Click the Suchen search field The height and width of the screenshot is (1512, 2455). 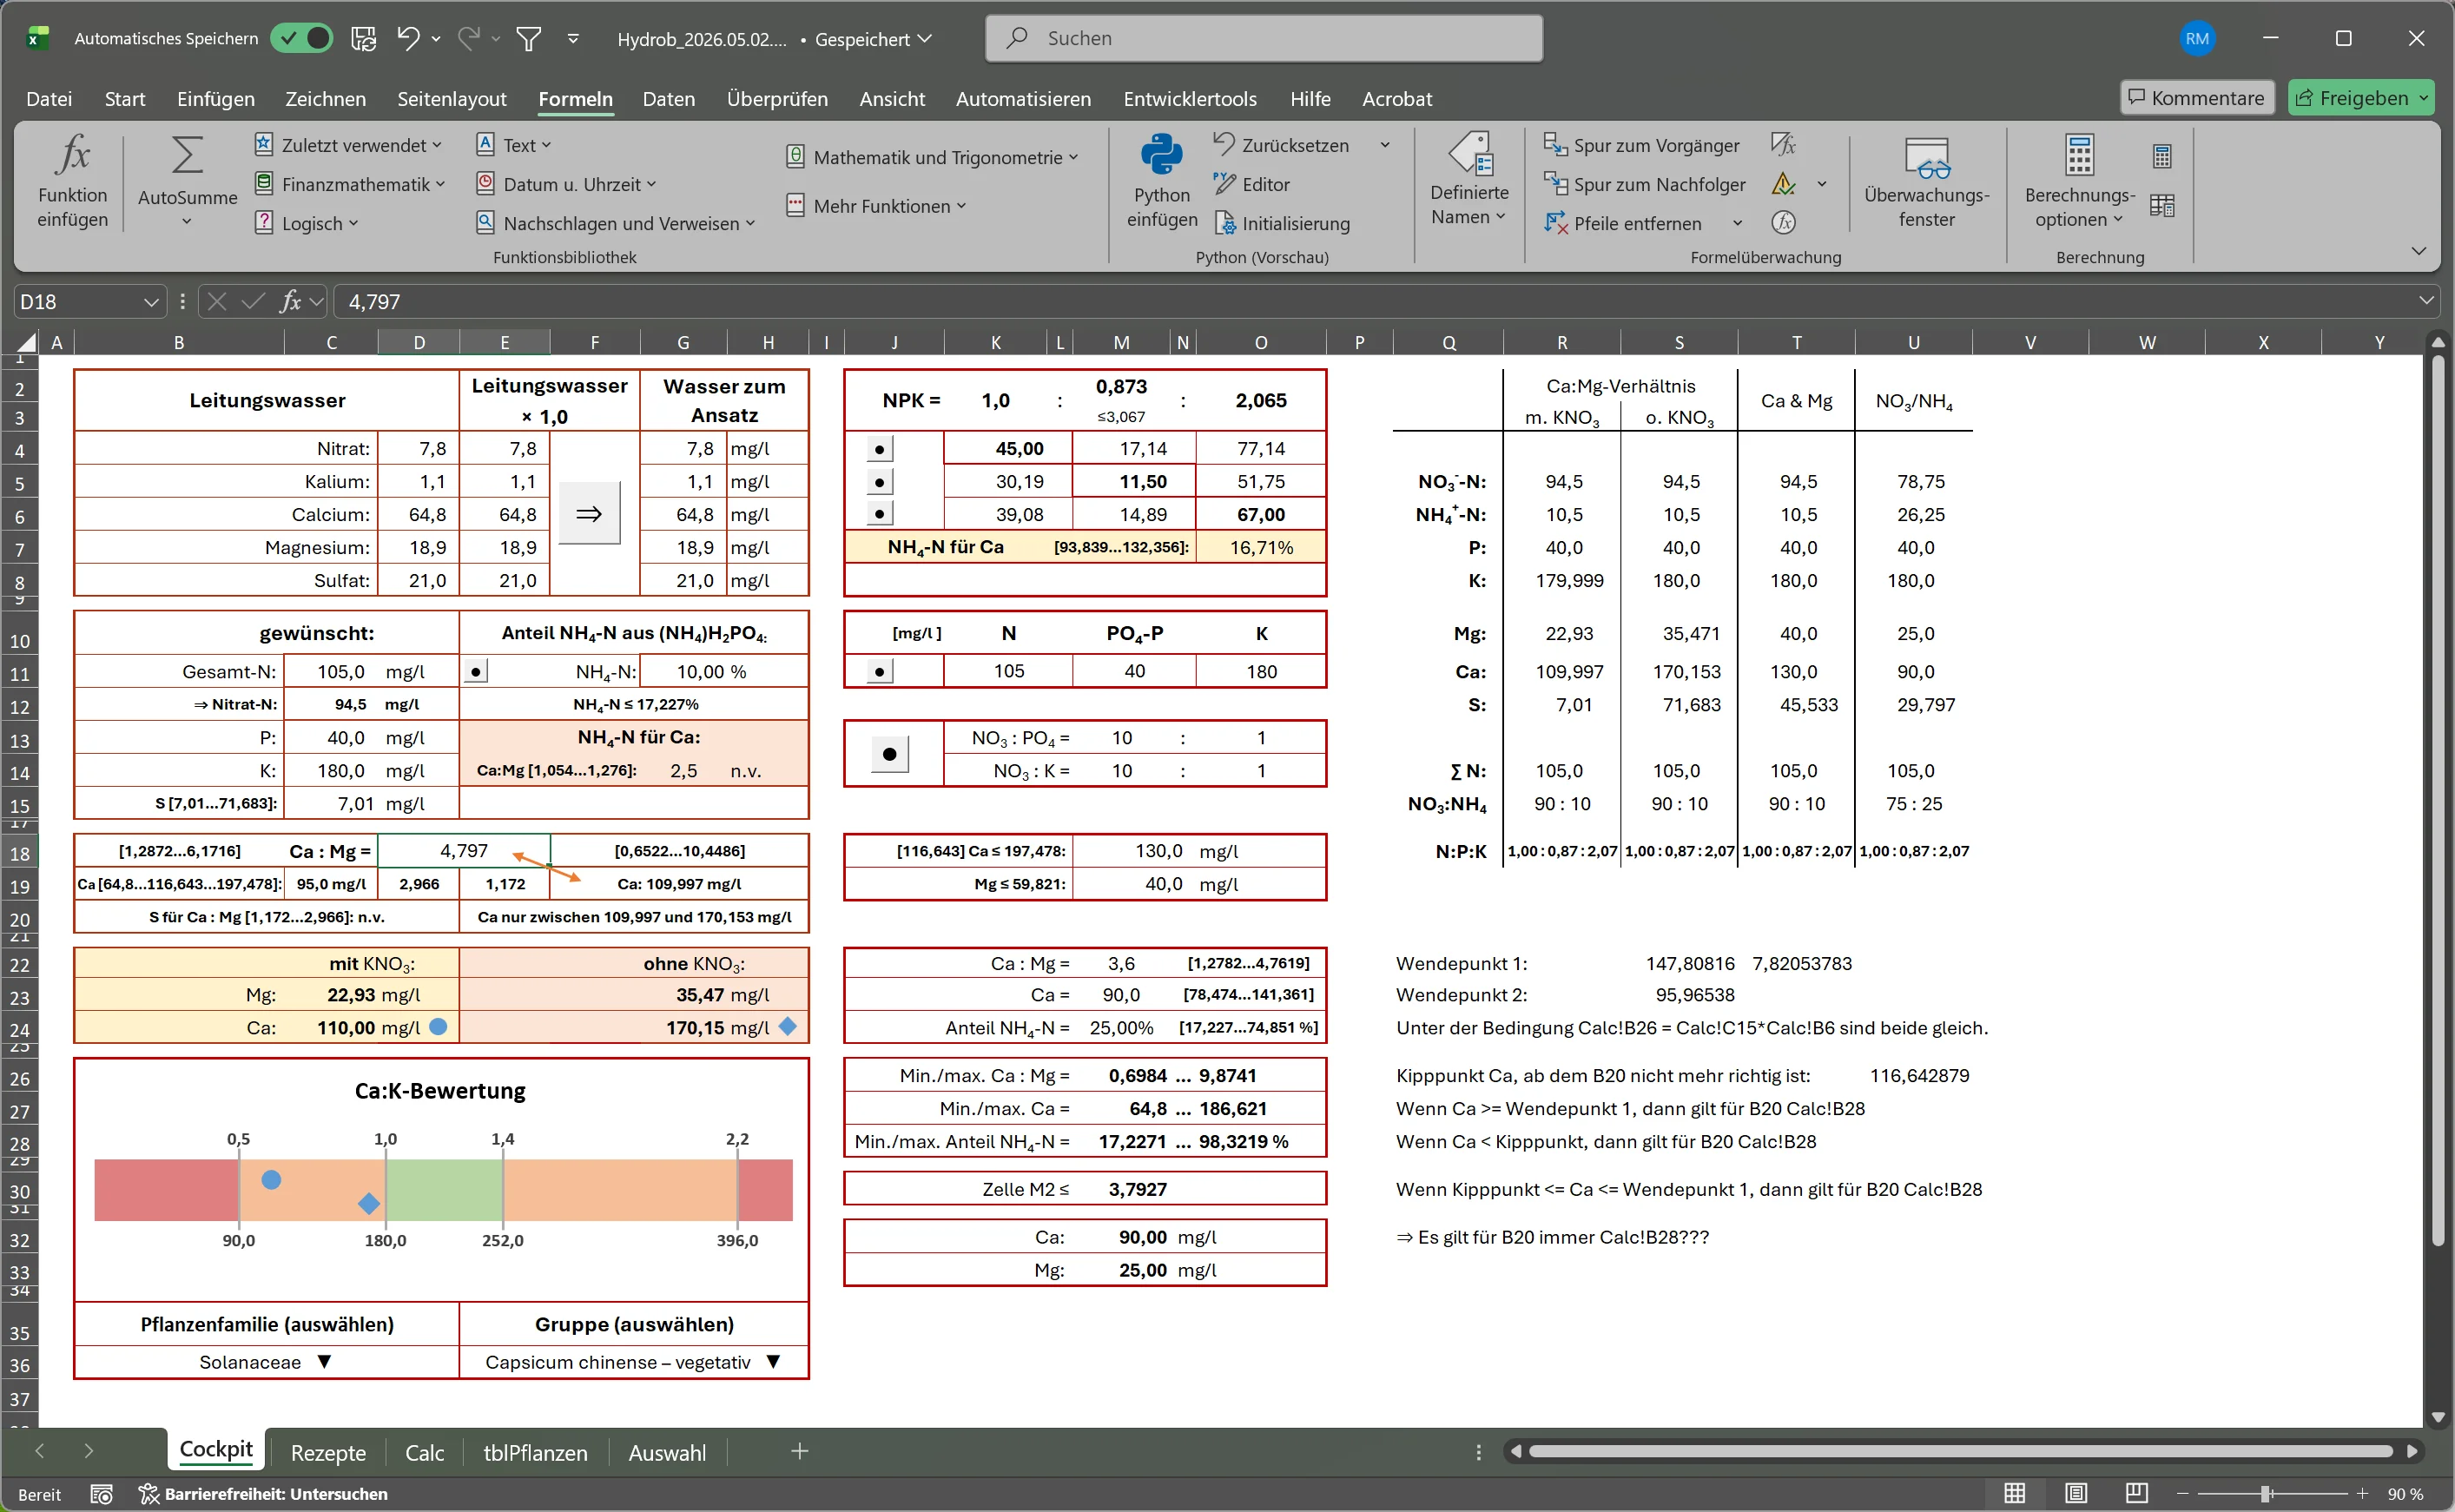[x=1263, y=38]
